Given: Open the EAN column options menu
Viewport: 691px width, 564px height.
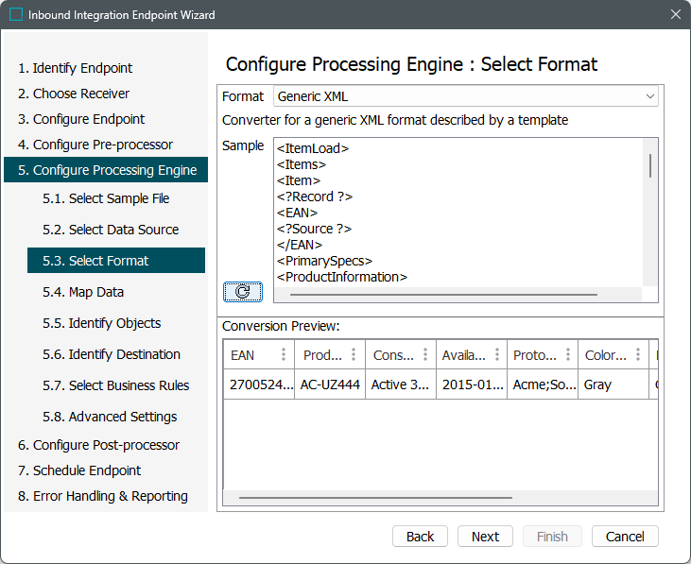Looking at the screenshot, I should [x=283, y=355].
